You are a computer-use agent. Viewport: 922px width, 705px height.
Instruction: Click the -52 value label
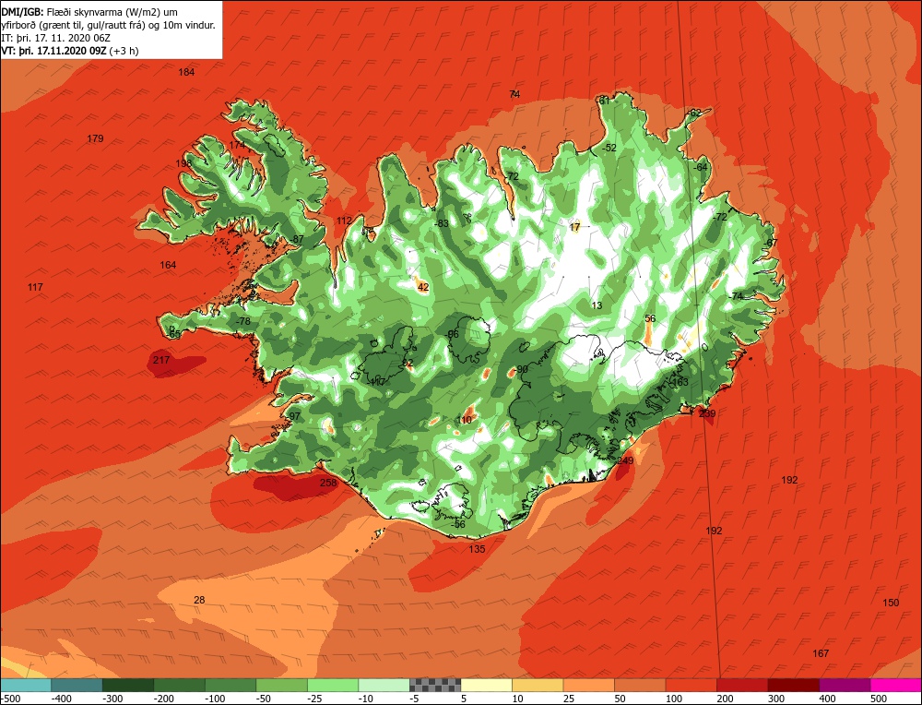point(609,148)
